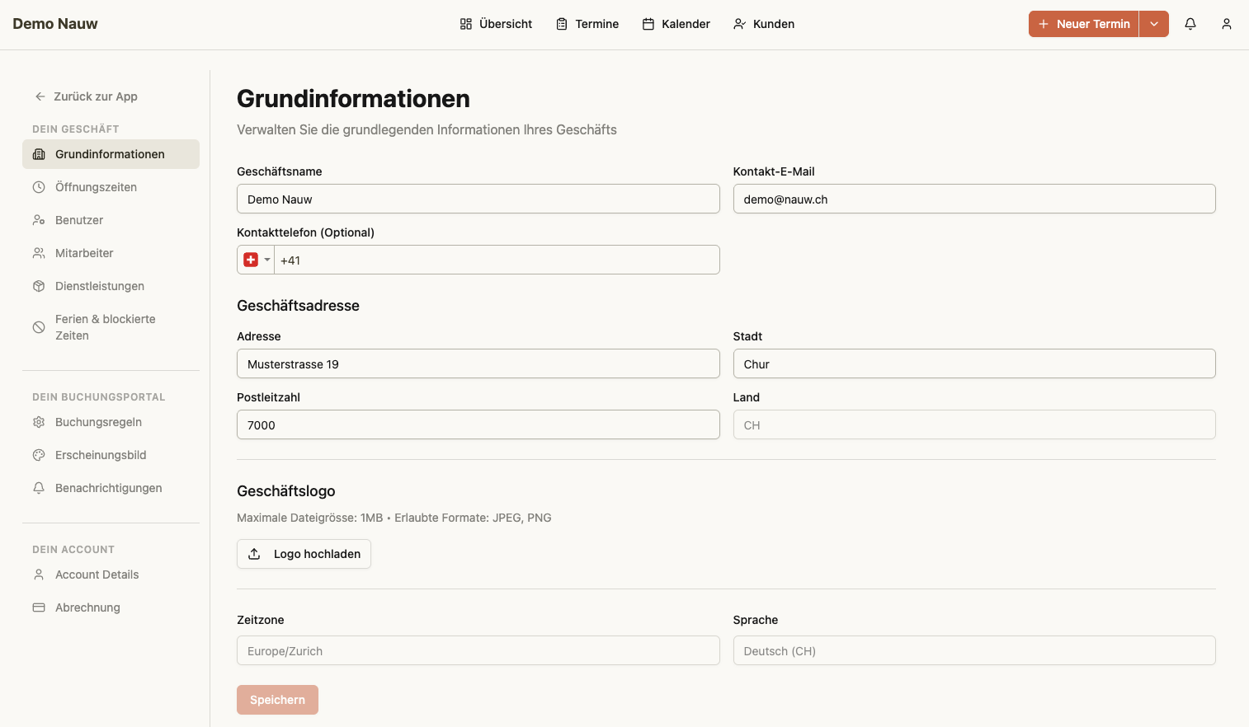
Task: Open Ferien & blockierte Zeiten
Action: pos(111,327)
